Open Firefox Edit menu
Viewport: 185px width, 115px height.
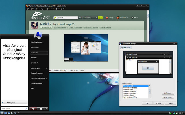32,9
